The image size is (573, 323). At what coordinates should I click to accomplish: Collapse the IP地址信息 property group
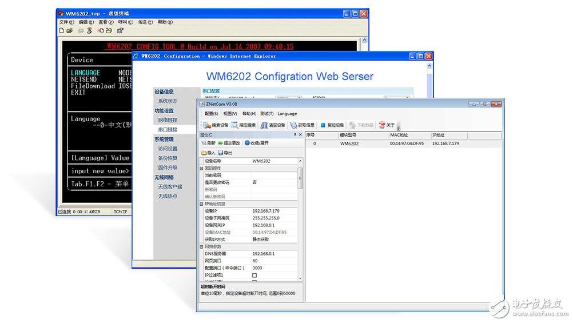(201, 204)
